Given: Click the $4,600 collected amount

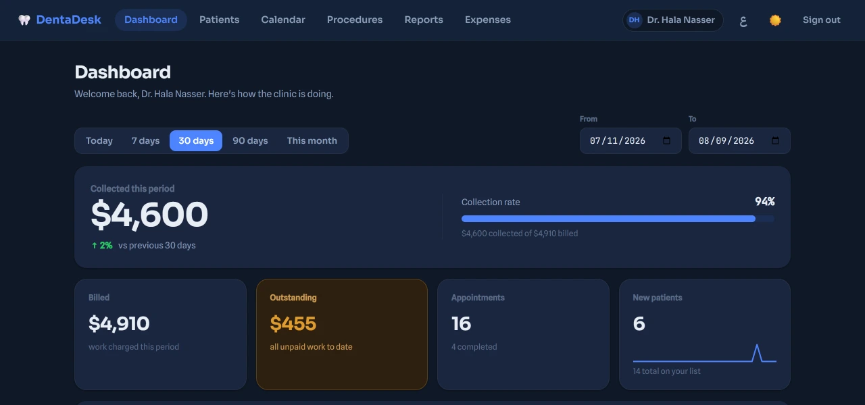Looking at the screenshot, I should pos(149,215).
